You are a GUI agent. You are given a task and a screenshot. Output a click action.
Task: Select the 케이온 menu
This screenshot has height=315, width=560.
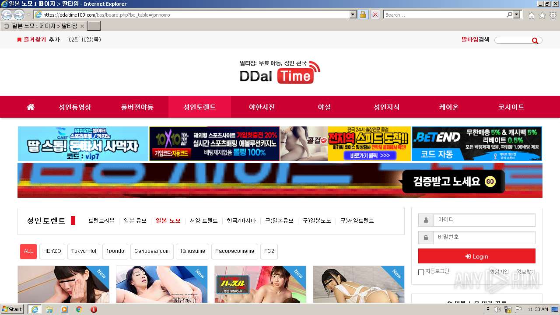pyautogui.click(x=449, y=107)
